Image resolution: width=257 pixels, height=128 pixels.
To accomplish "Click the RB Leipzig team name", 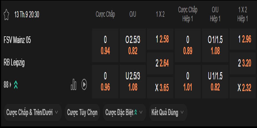I will click(x=14, y=62).
